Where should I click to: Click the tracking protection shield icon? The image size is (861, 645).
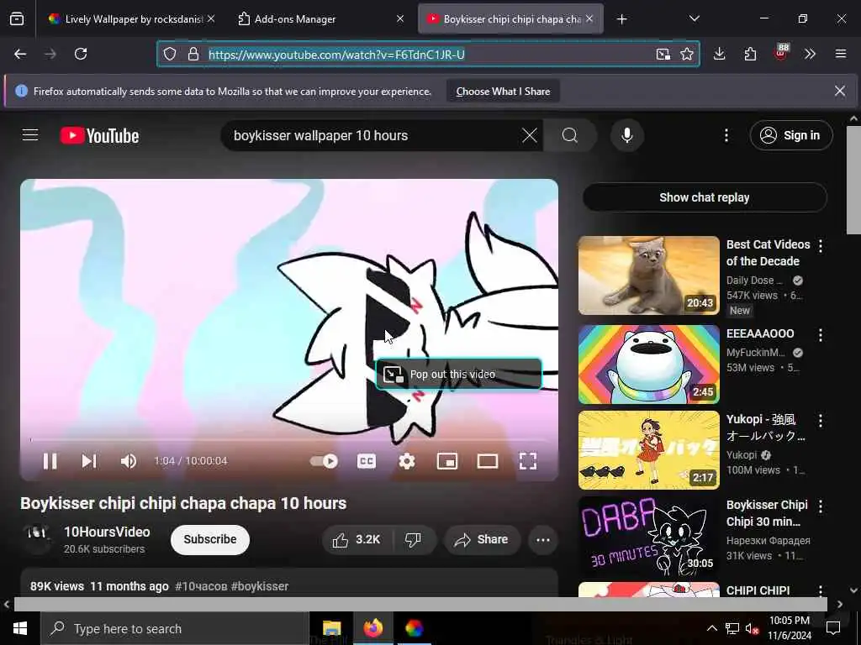(170, 54)
